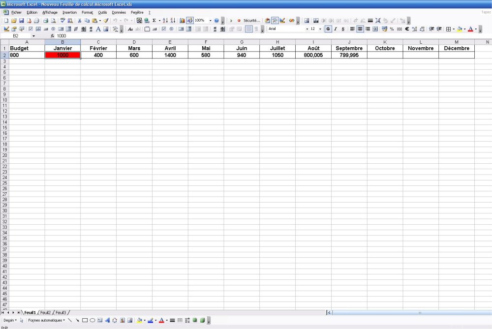The image size is (492, 329).
Task: Expand the Arial font name dropdown
Action: 307,29
